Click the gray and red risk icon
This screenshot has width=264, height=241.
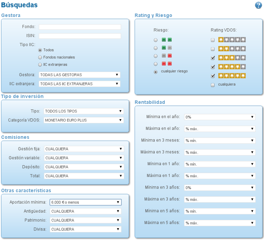tap(167, 56)
